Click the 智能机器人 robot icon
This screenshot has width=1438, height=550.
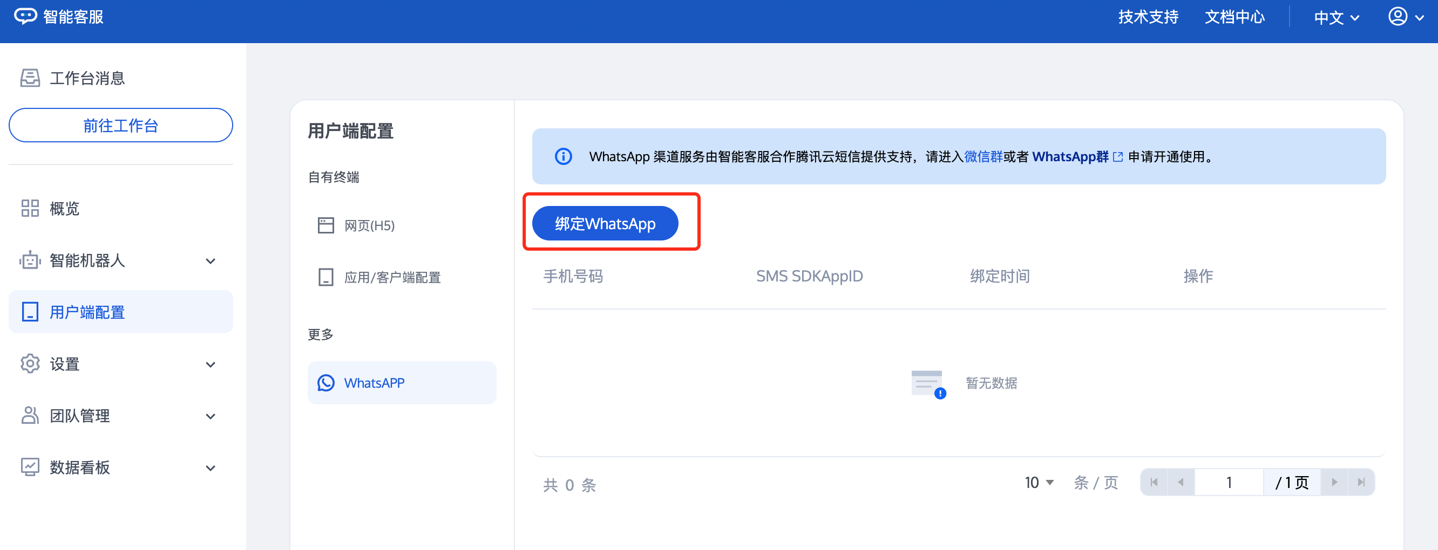coord(30,260)
